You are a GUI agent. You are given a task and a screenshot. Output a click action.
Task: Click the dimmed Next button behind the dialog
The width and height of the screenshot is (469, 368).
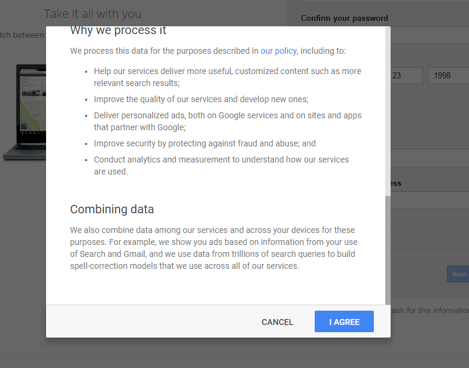pyautogui.click(x=458, y=274)
